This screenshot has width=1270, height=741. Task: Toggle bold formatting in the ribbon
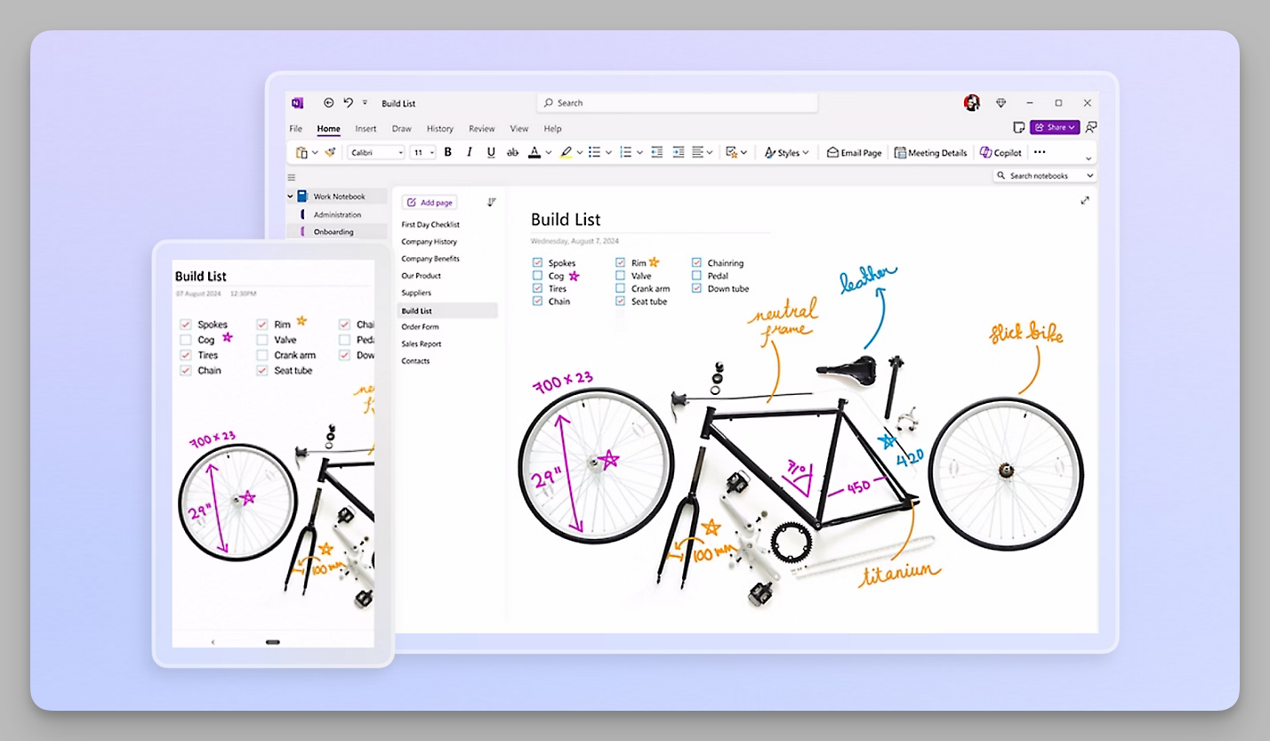pos(447,151)
